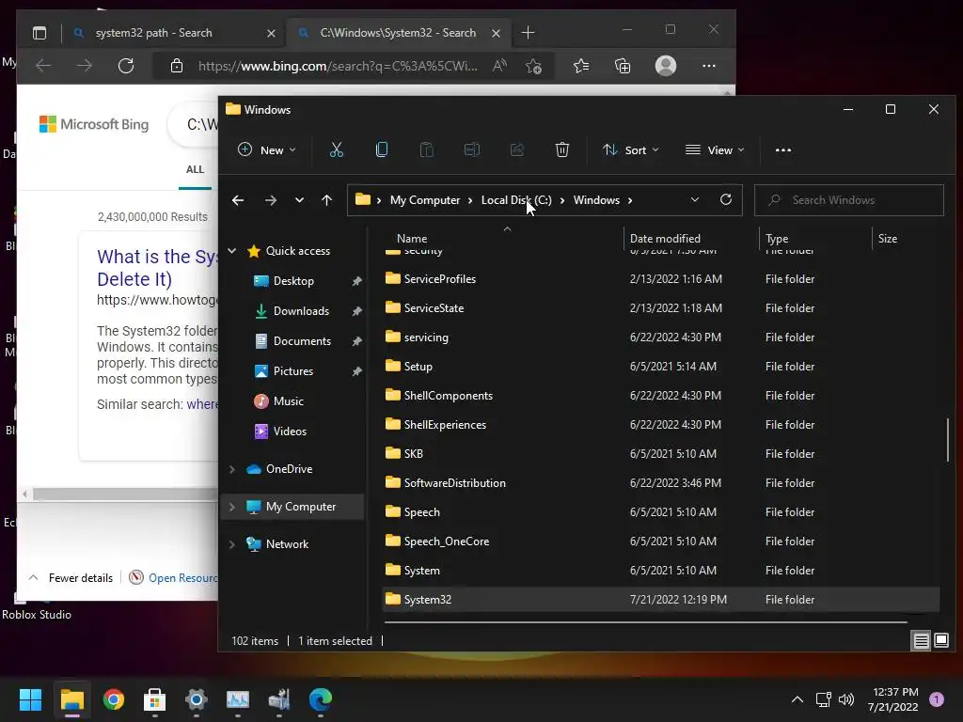Open the clock and date in taskbar
This screenshot has width=963, height=722.
click(895, 699)
